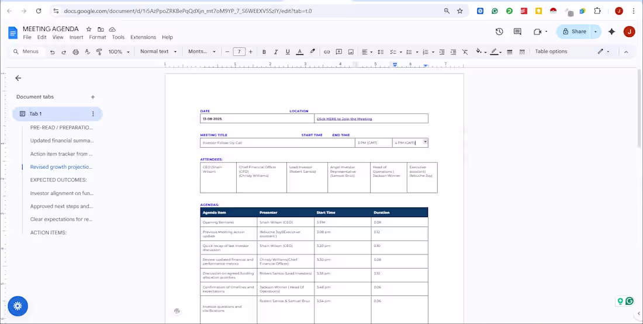Screen dimensions: 643x324
Task: Open the comments panel icon
Action: 517,32
